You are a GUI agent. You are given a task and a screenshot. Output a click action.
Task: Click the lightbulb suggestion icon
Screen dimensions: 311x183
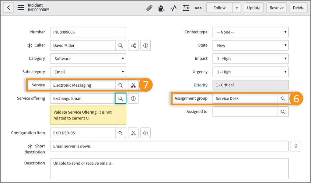coord(296,146)
